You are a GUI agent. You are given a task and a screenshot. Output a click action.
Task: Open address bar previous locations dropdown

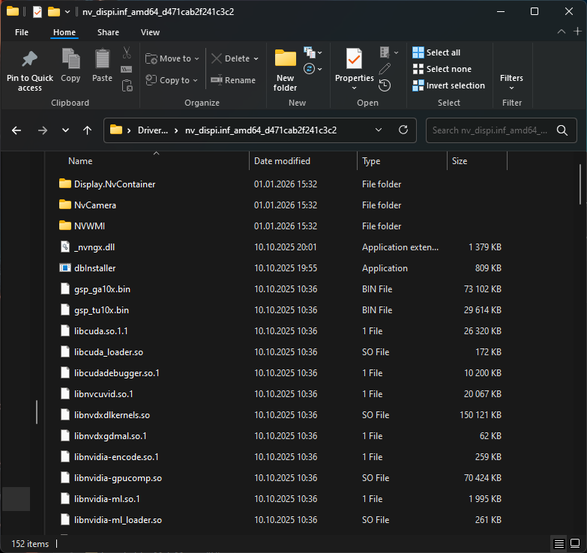379,130
